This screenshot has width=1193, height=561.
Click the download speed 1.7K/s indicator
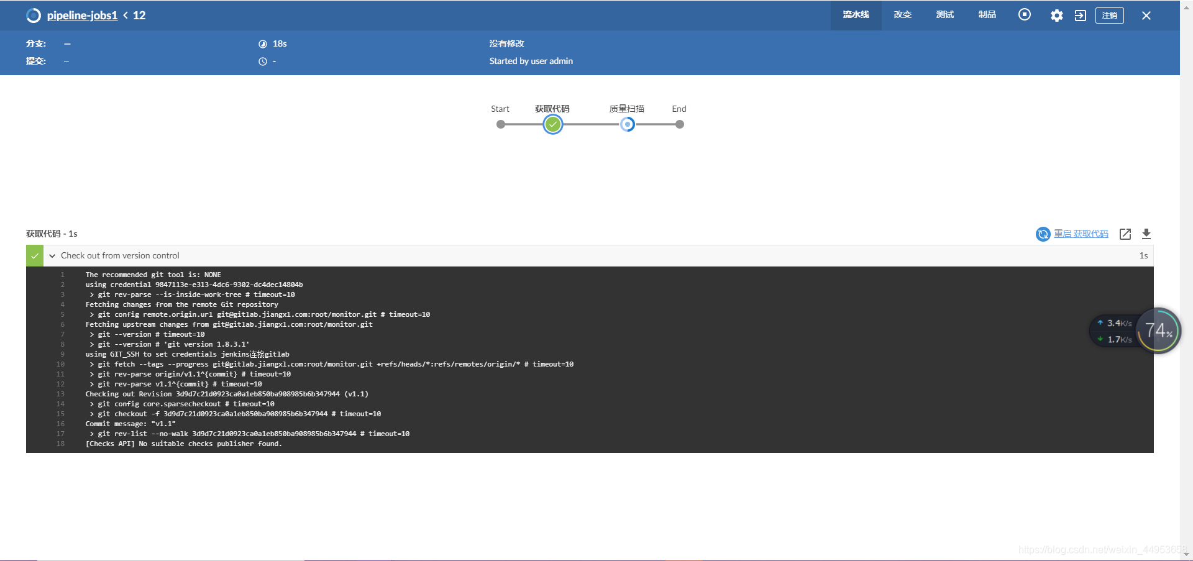pyautogui.click(x=1115, y=339)
